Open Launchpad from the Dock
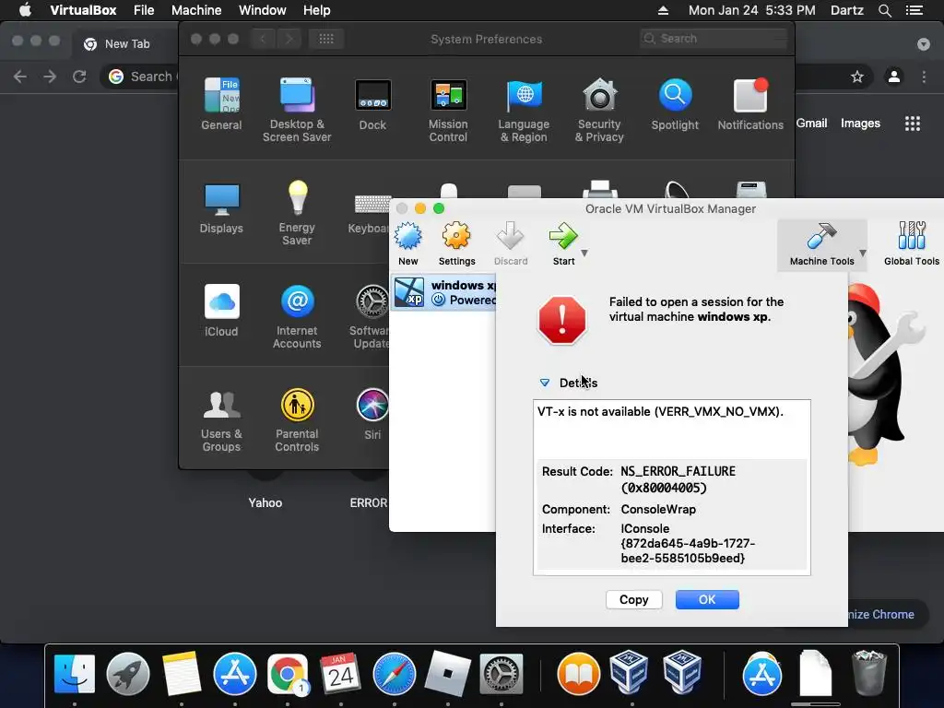Image resolution: width=944 pixels, height=708 pixels. pos(127,674)
